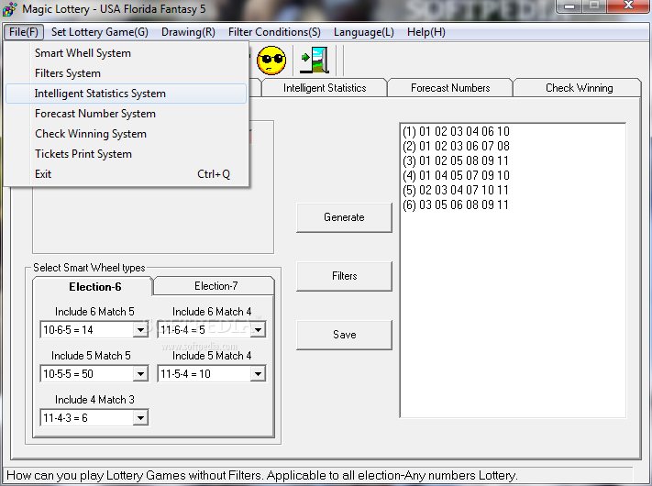652x486 pixels.
Task: Choose Check Winning System menu entry
Action: [x=127, y=134]
